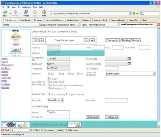Open the Departure Date calendar picker icon
The width and height of the screenshot is (161, 137).
[130, 63]
